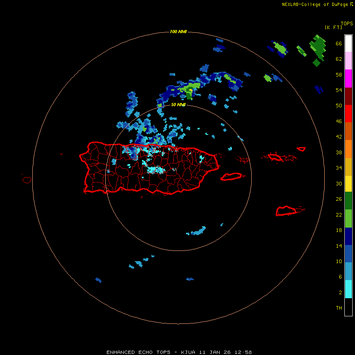Click the dark green legend swatch at 26-30

click(348, 201)
